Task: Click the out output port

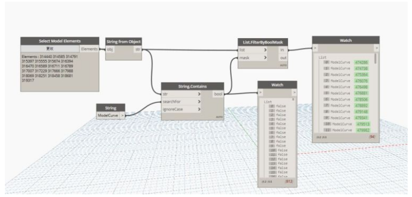Action: [283, 58]
